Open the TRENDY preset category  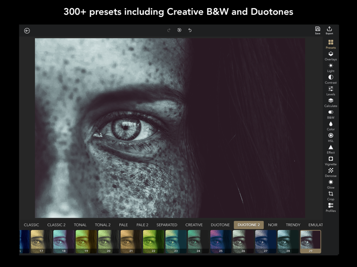[293, 225]
